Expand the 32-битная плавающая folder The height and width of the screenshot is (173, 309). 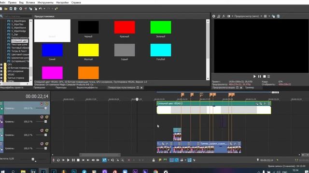(x=1, y=68)
